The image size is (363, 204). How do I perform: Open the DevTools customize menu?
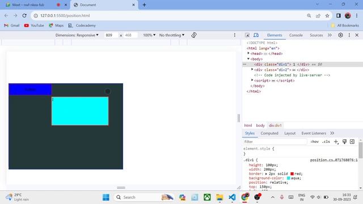click(349, 35)
